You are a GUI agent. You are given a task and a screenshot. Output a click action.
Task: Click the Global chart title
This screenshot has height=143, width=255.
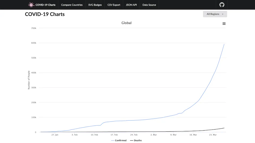126,23
